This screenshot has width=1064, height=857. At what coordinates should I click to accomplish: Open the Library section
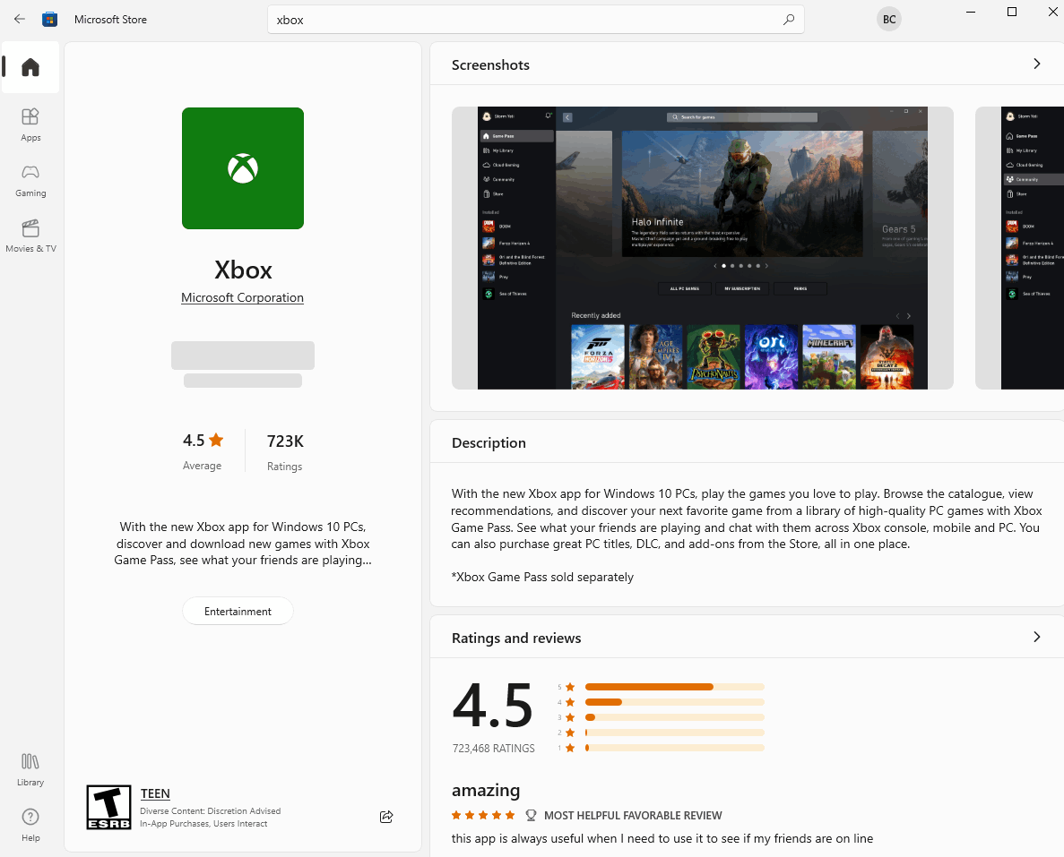[30, 769]
